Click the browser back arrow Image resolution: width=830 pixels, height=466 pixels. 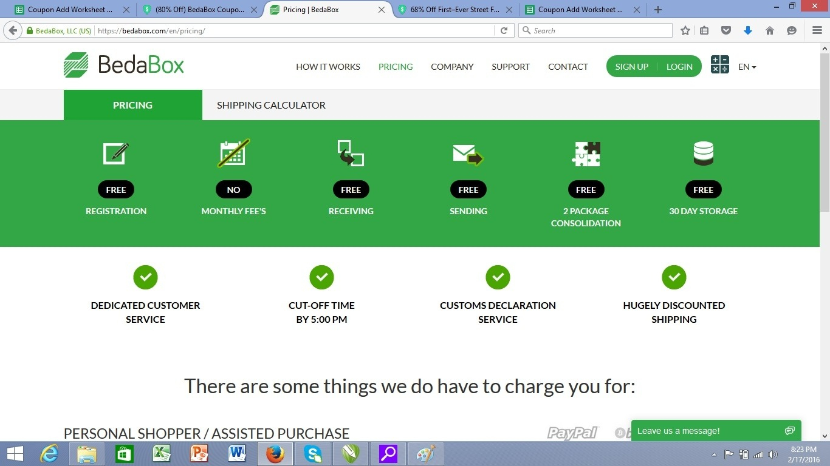pos(13,30)
